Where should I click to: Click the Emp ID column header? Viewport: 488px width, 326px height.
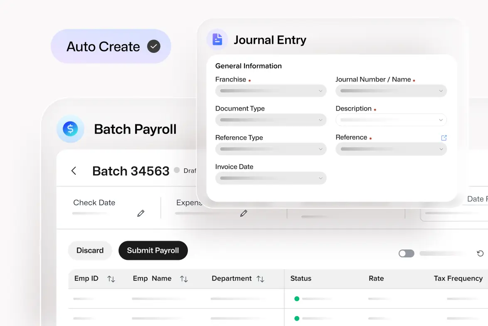coord(86,278)
